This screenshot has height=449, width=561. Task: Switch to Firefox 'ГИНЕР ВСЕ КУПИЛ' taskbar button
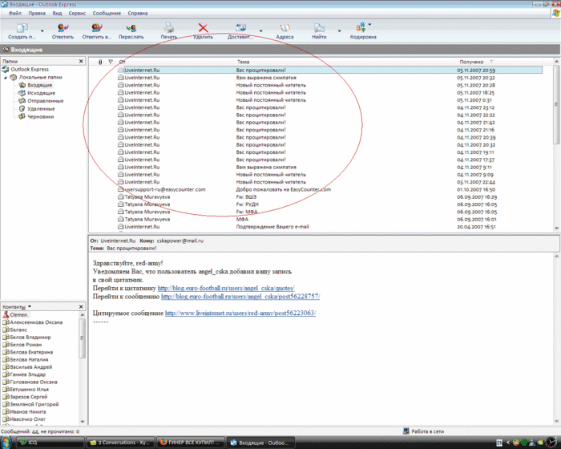(x=190, y=443)
